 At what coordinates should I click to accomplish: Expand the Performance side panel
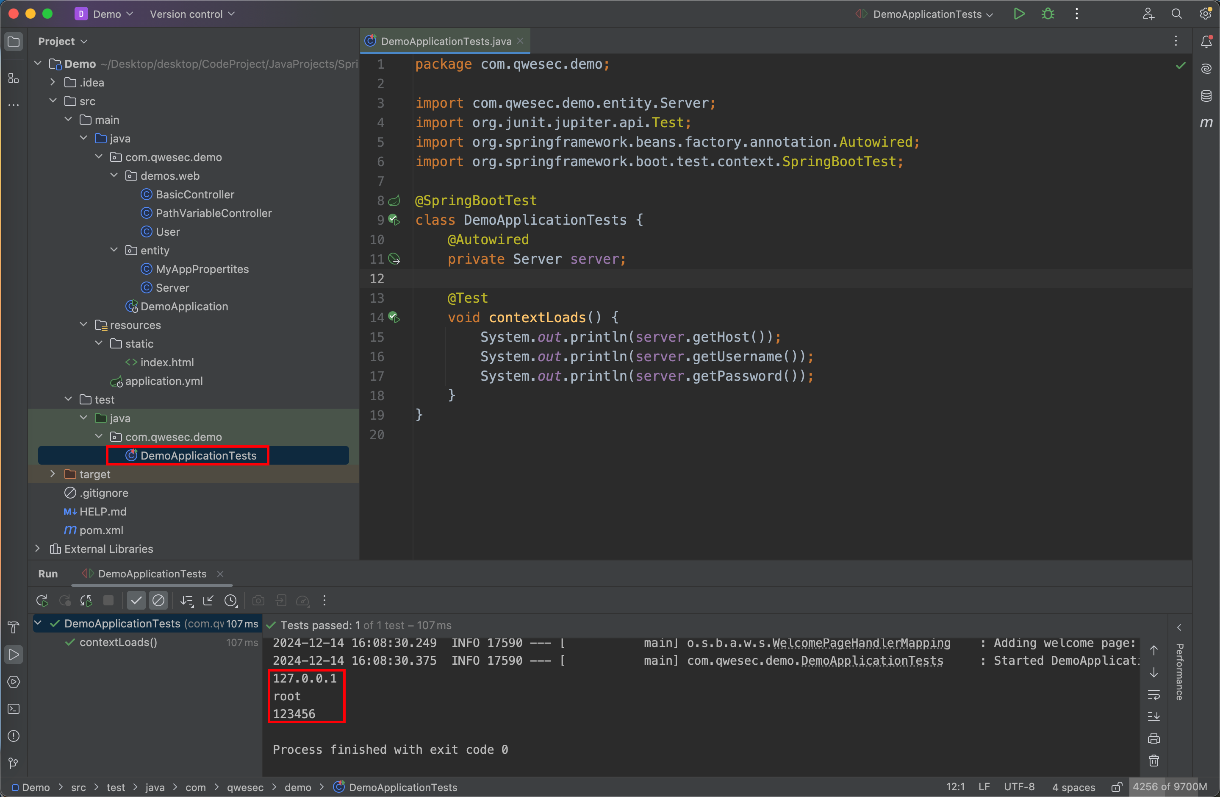pyautogui.click(x=1179, y=628)
